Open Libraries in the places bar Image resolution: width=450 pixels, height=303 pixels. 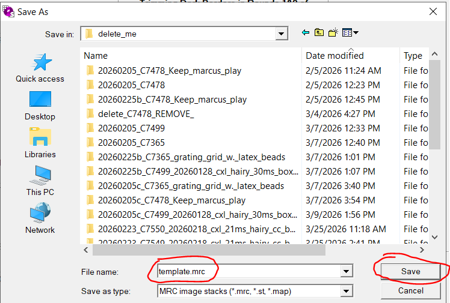pyautogui.click(x=40, y=143)
